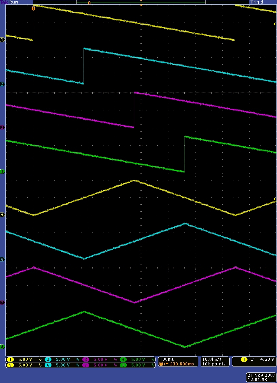Toggle channel 1 badge in bottom readout
277x383 pixels.
click(x=10, y=359)
